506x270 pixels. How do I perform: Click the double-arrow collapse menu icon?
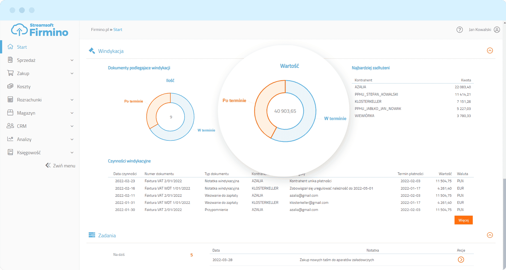[x=48, y=165]
